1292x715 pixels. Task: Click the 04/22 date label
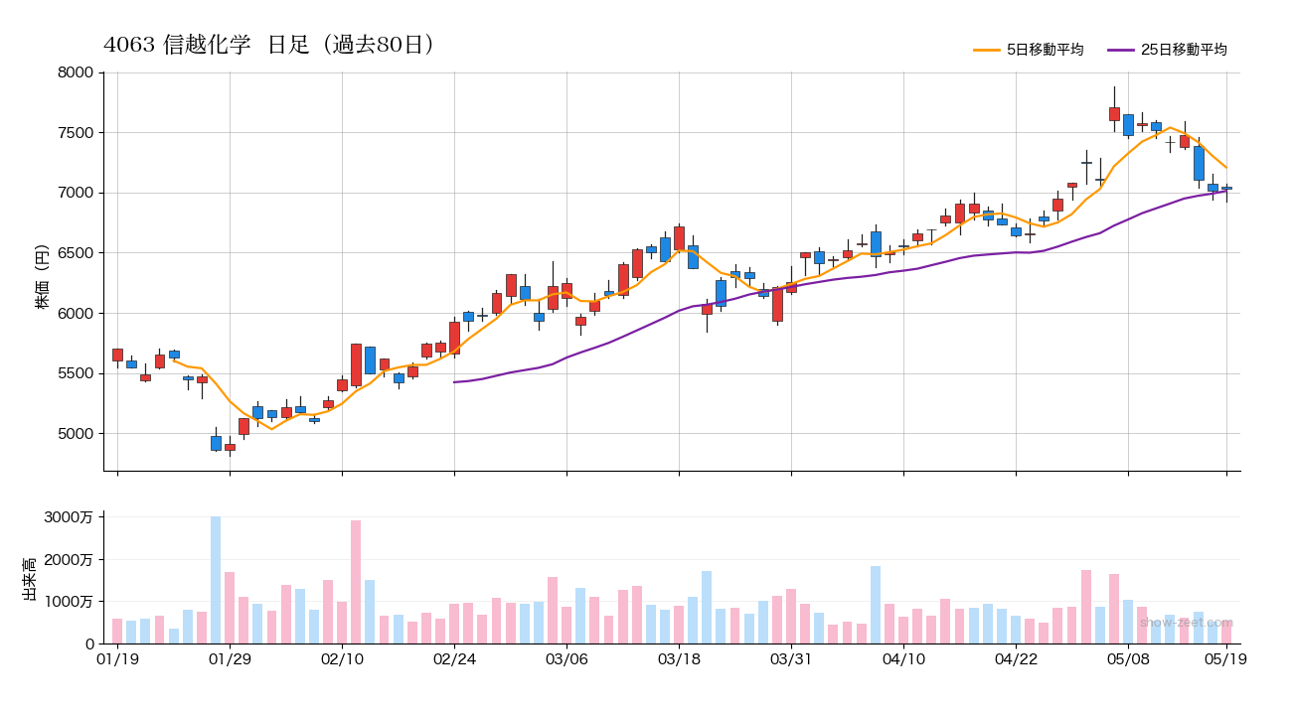point(1016,657)
